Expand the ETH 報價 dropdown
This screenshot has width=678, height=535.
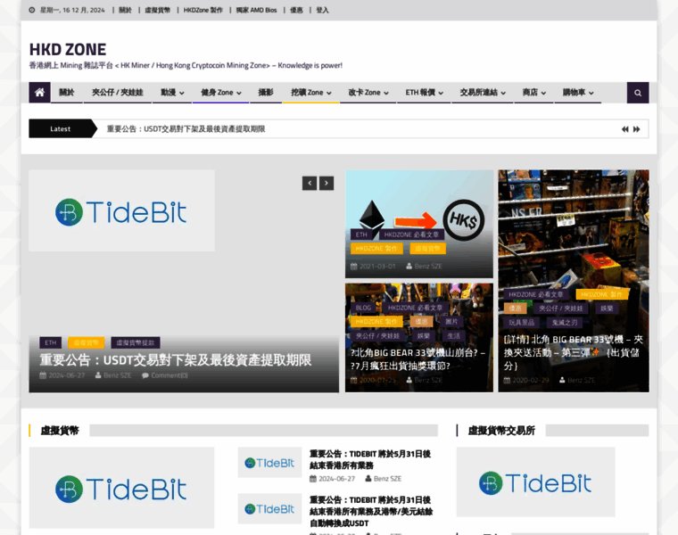click(424, 93)
